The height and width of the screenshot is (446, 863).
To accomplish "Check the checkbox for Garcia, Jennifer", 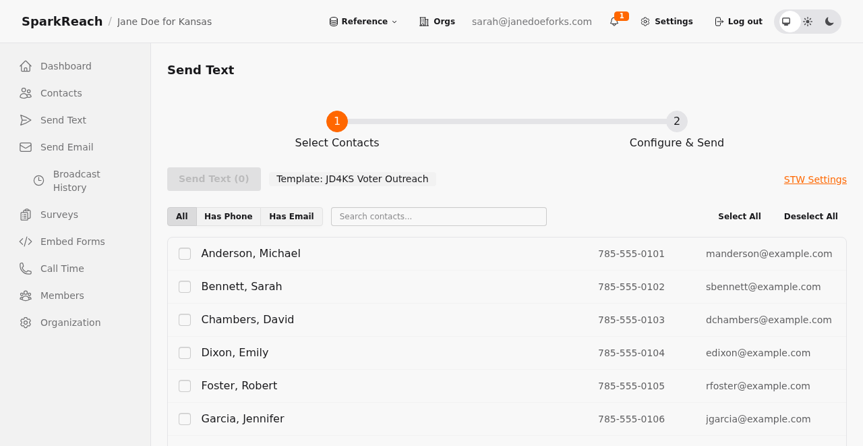I will 185,420.
